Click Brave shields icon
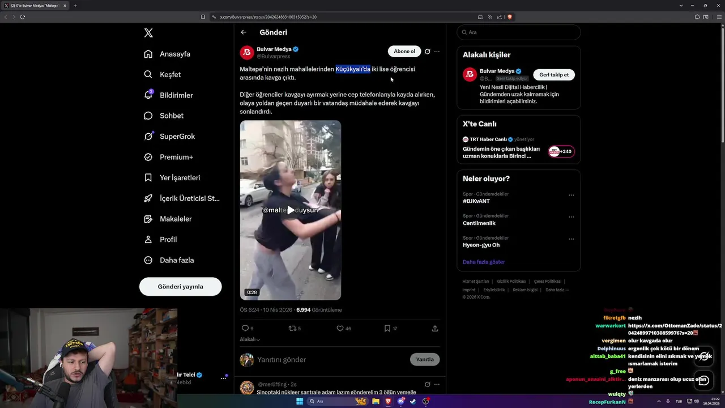The height and width of the screenshot is (408, 725). pyautogui.click(x=510, y=17)
